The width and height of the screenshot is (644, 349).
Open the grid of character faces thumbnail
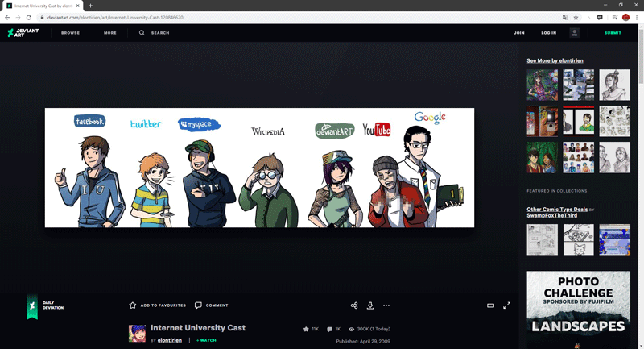click(x=578, y=157)
